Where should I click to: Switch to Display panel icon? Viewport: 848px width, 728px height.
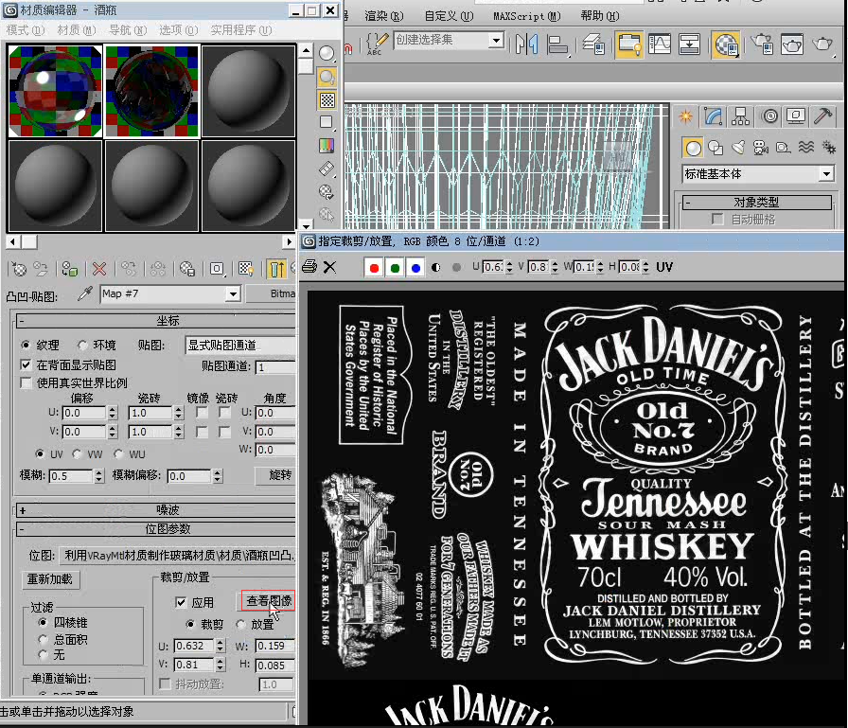796,116
